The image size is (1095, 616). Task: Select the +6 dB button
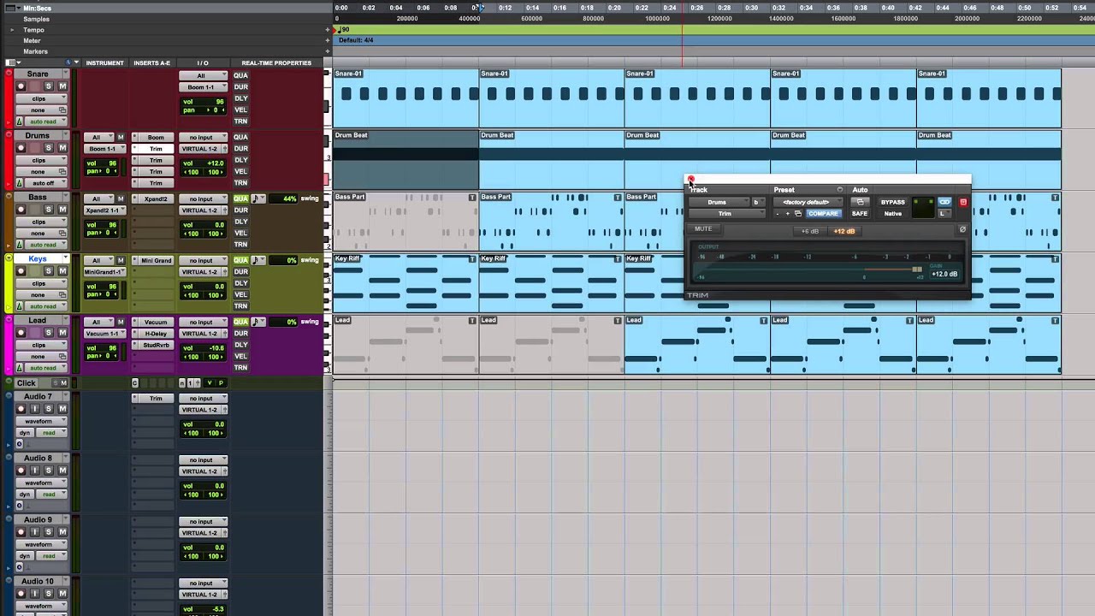tap(809, 231)
